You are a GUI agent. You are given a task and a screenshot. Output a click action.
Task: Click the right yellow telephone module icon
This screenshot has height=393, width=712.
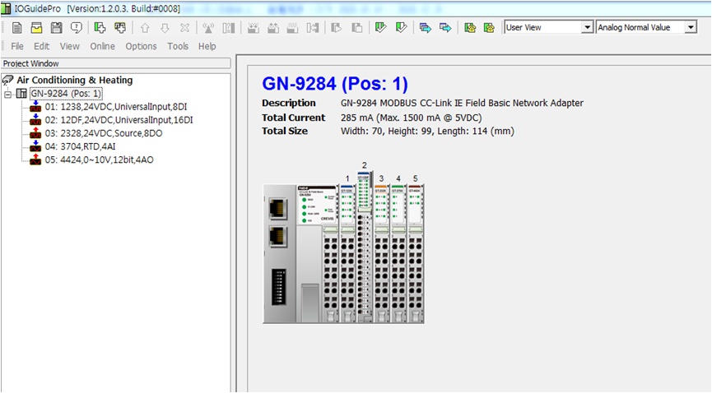click(x=489, y=28)
